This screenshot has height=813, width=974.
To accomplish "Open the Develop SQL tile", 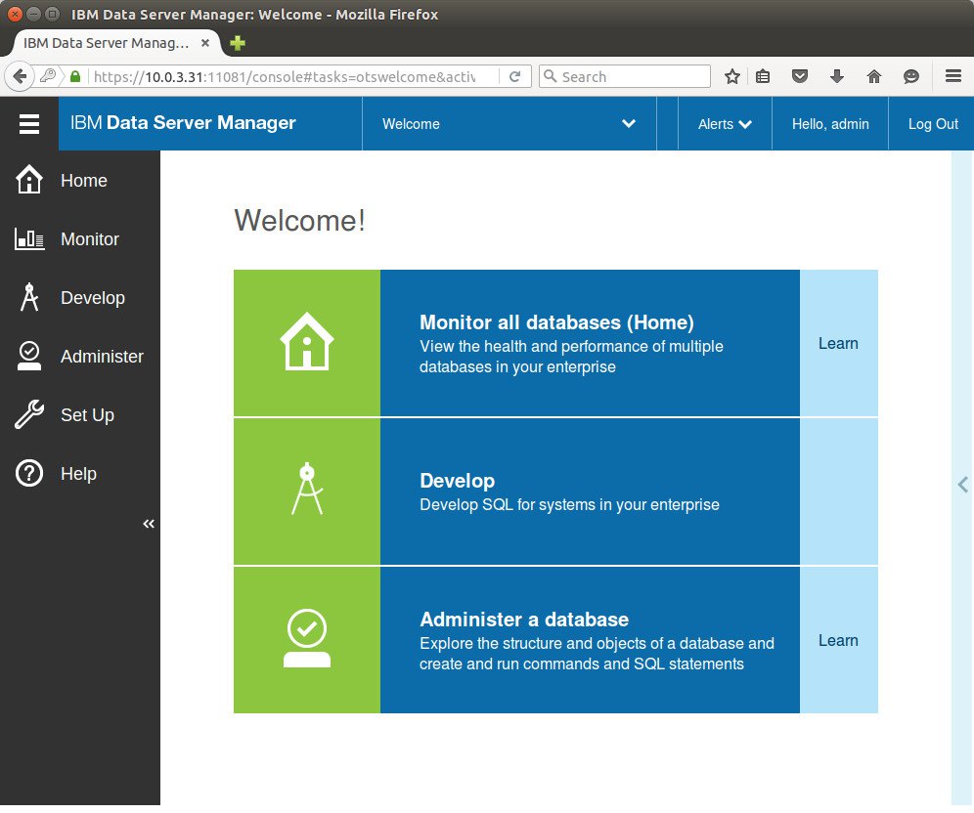I will point(590,491).
